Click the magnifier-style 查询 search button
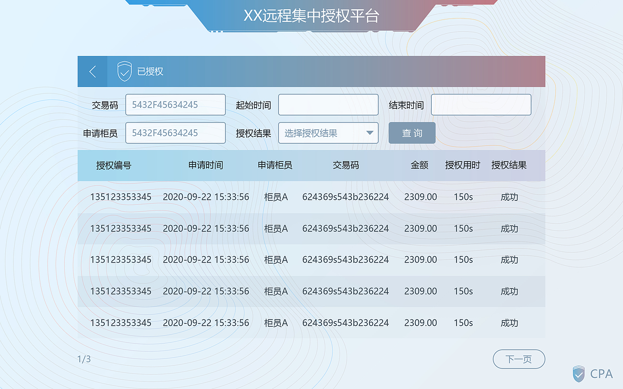Image resolution: width=623 pixels, height=389 pixels. [412, 133]
